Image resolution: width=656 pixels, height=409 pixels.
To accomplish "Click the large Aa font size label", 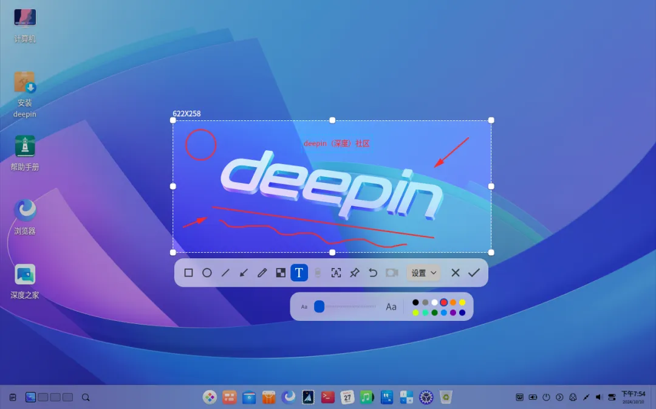I will [391, 307].
